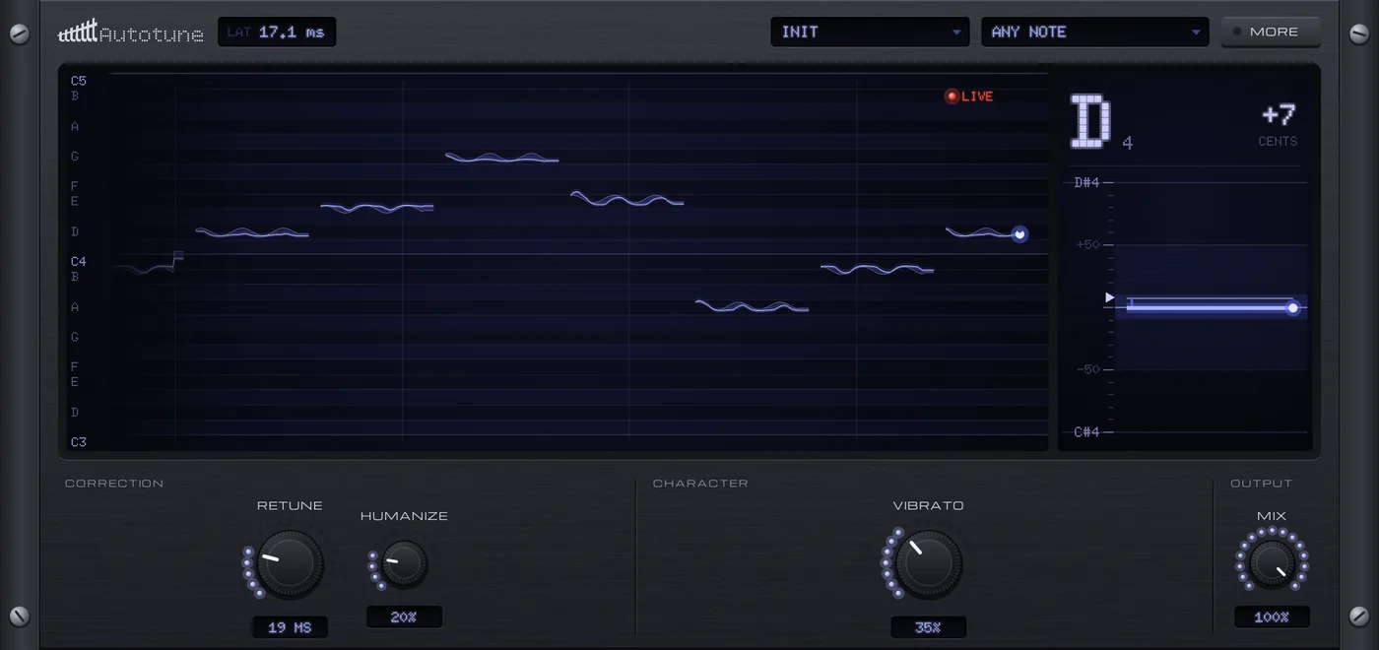Click the 100% mix value field
This screenshot has width=1379, height=650.
1272,617
